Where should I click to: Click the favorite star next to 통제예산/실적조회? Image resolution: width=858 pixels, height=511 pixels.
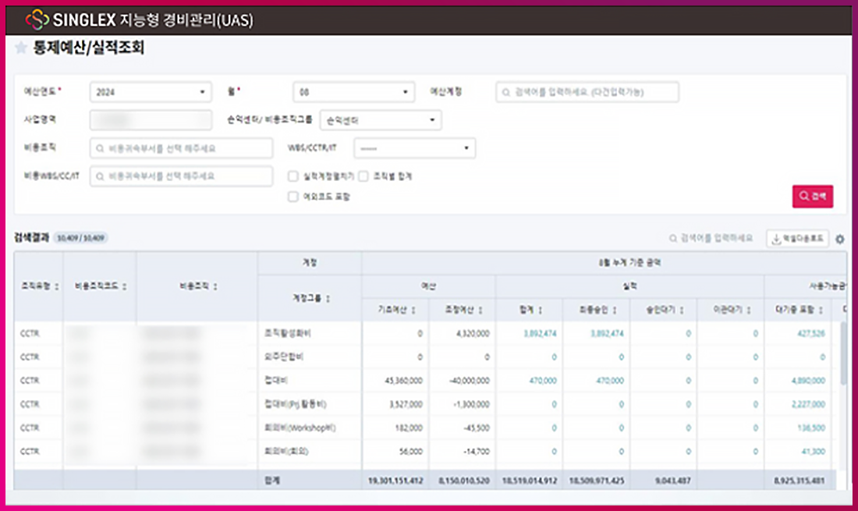click(x=21, y=48)
